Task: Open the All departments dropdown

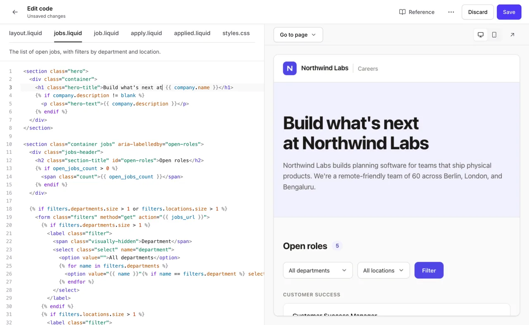Action: click(x=318, y=270)
